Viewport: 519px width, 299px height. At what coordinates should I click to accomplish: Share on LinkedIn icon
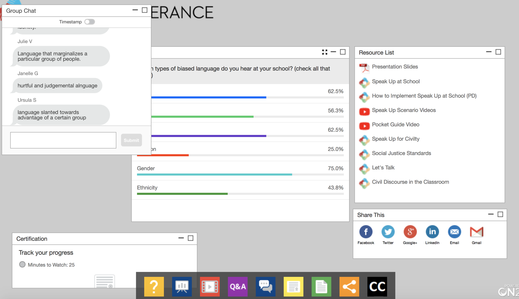pyautogui.click(x=432, y=232)
